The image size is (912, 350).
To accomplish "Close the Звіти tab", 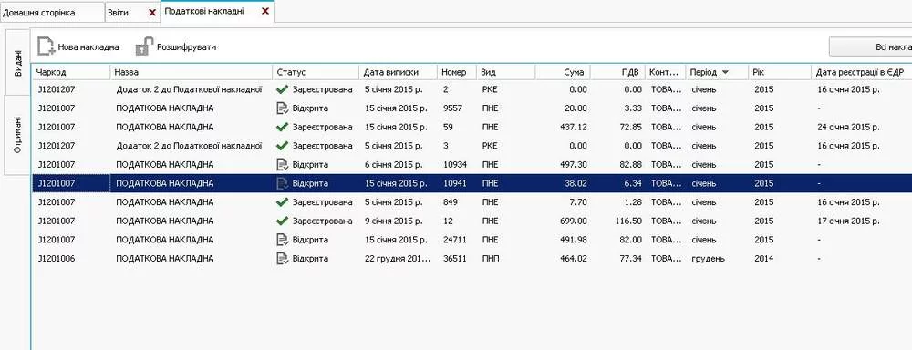I will click(152, 12).
